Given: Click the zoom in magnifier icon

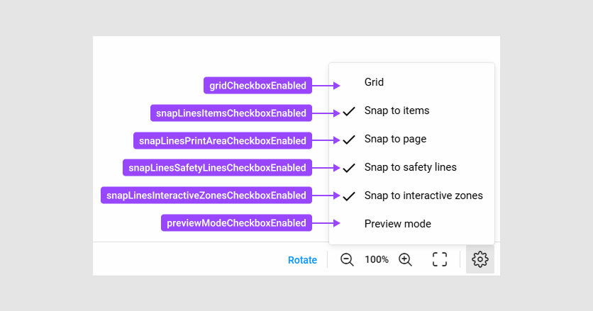Looking at the screenshot, I should click(x=405, y=259).
